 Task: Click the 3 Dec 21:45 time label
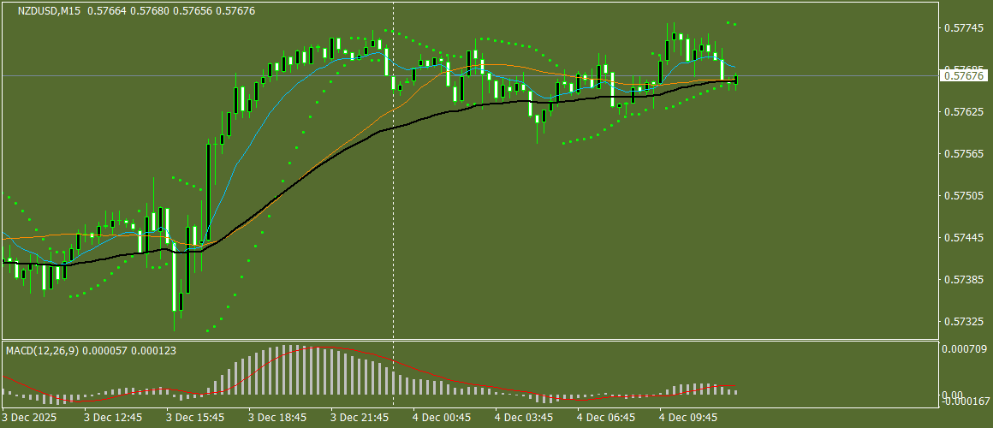(360, 418)
